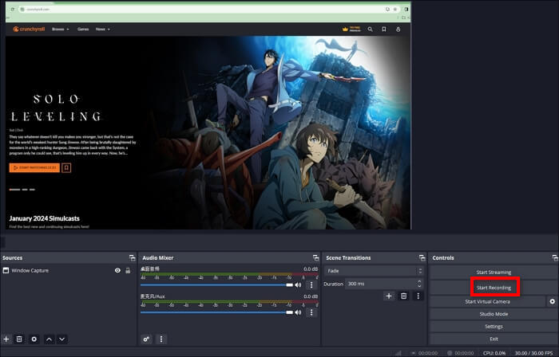Click Start Recording button
Image resolution: width=559 pixels, height=357 pixels.
coord(494,288)
